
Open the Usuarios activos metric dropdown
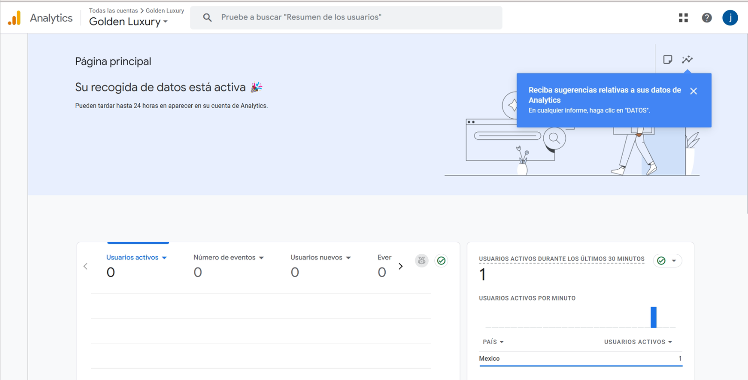pos(164,258)
